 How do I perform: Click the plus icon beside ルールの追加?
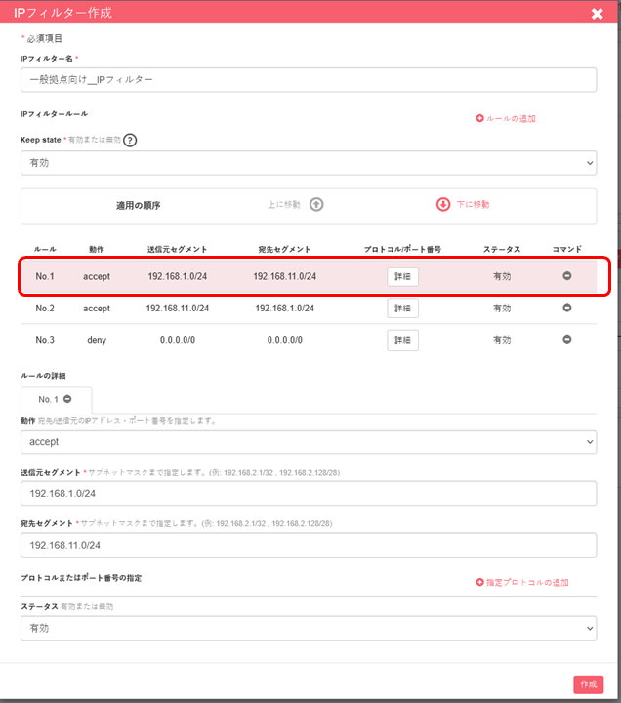[x=479, y=118]
